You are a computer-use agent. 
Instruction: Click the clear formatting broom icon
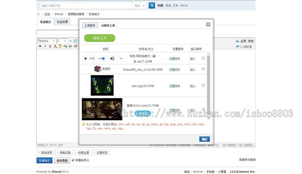click(x=75, y=46)
